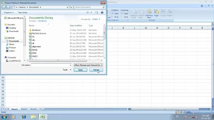Sort by Name column header

click(x=31, y=26)
